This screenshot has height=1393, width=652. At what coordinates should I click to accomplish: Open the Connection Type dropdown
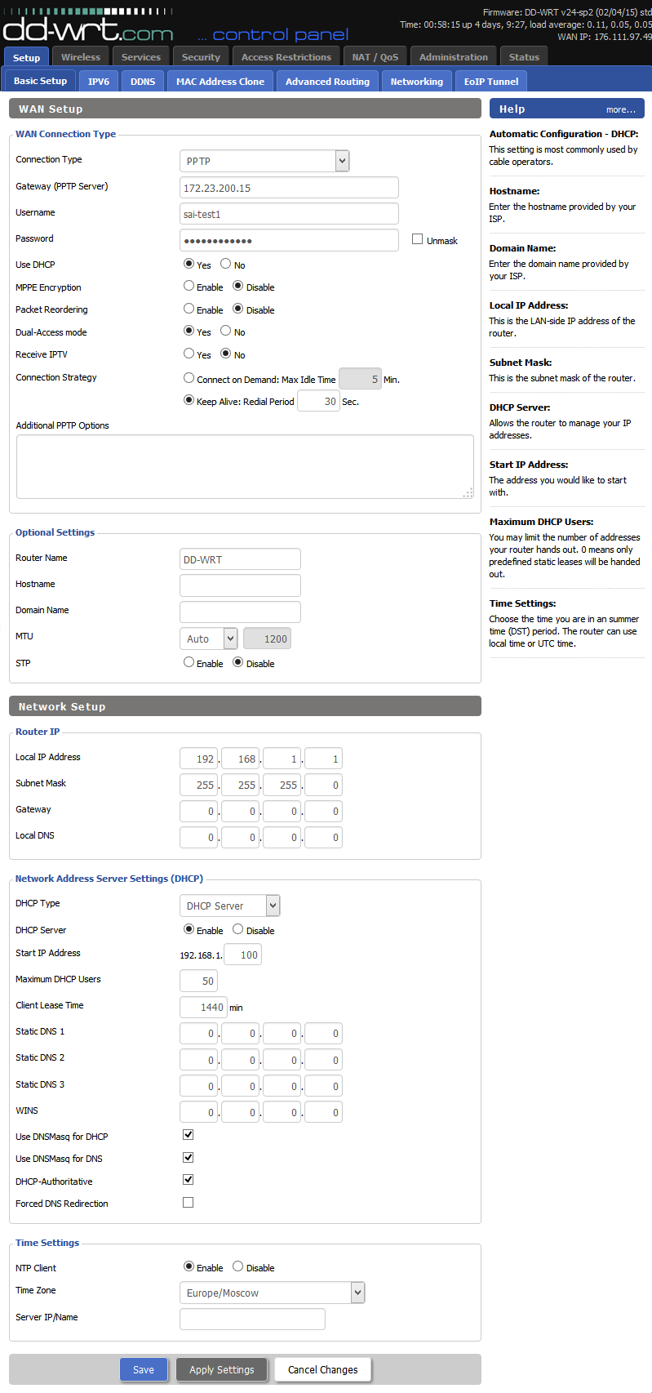coord(264,161)
